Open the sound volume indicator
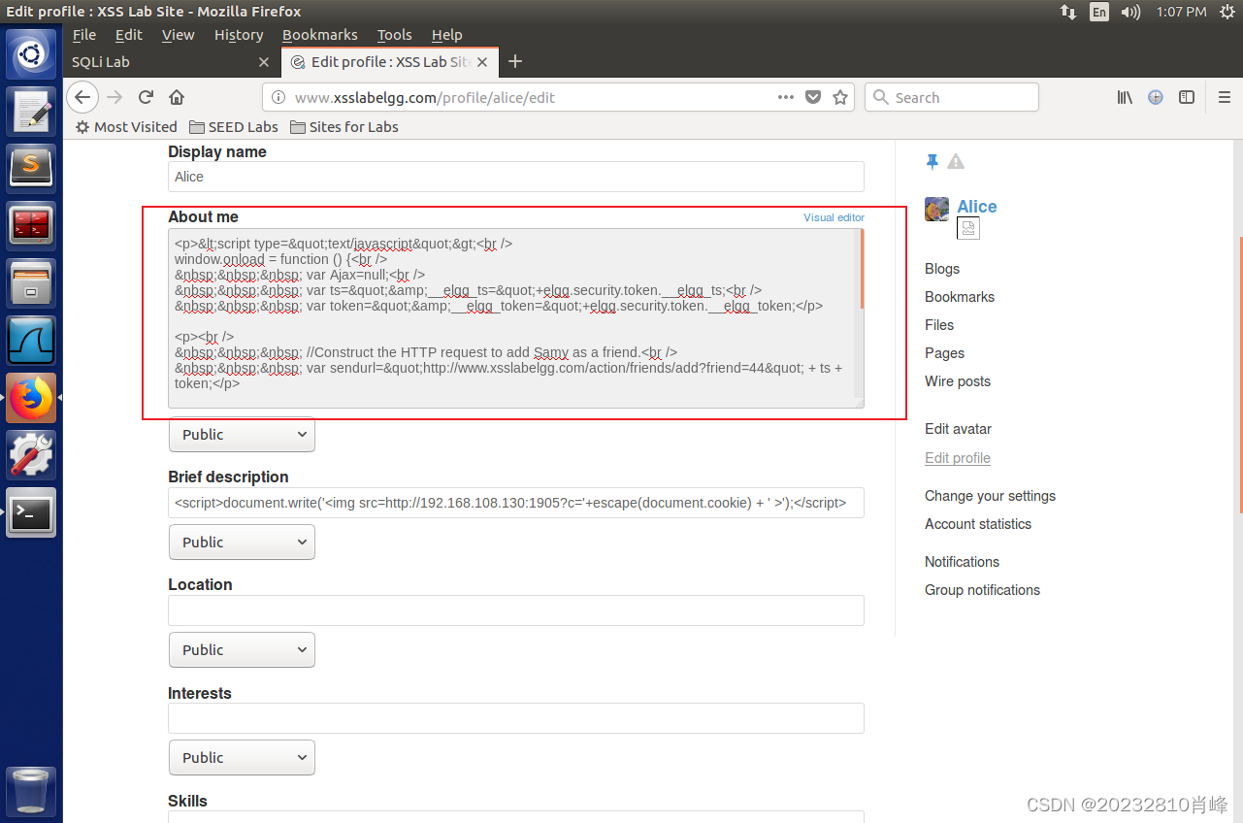This screenshot has width=1243, height=823. 1130,12
